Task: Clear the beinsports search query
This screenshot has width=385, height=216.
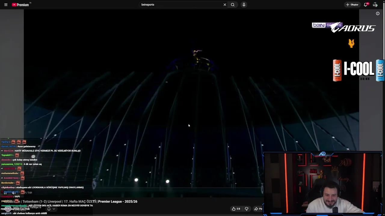Action: coord(225,5)
